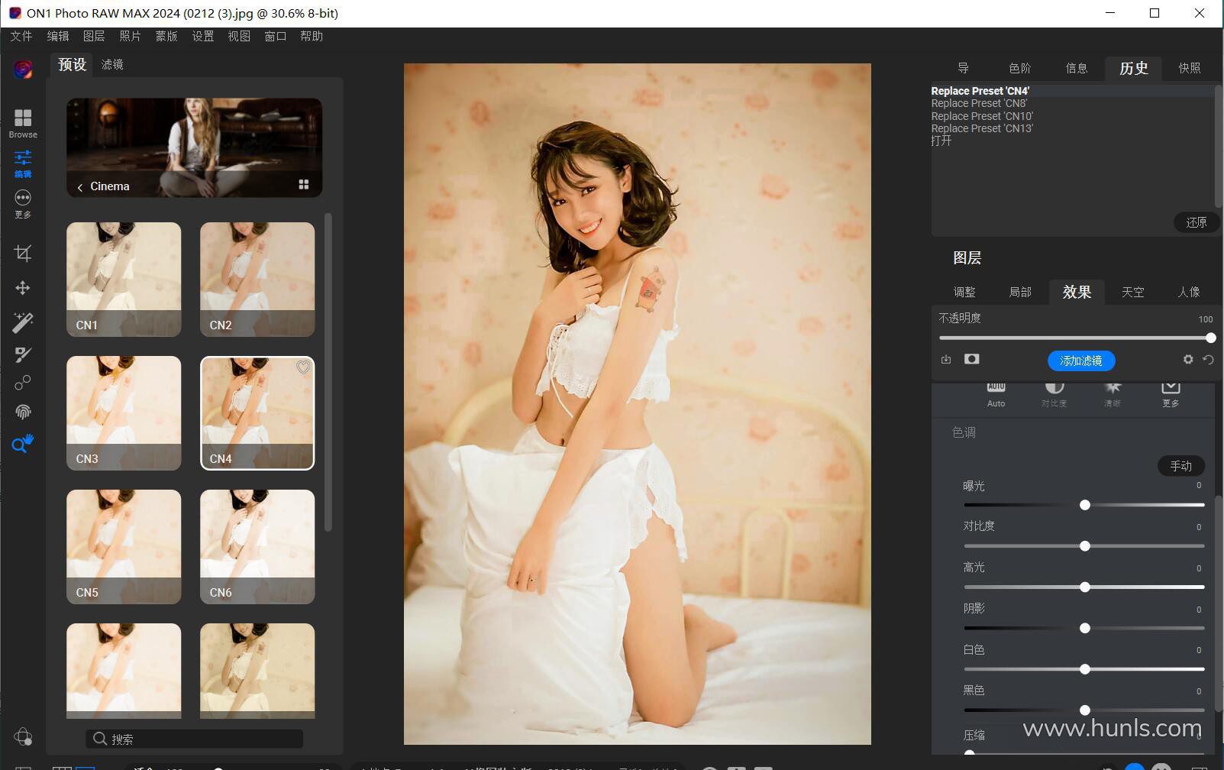The height and width of the screenshot is (770, 1224).
Task: Open the 文件 menu
Action: point(21,36)
